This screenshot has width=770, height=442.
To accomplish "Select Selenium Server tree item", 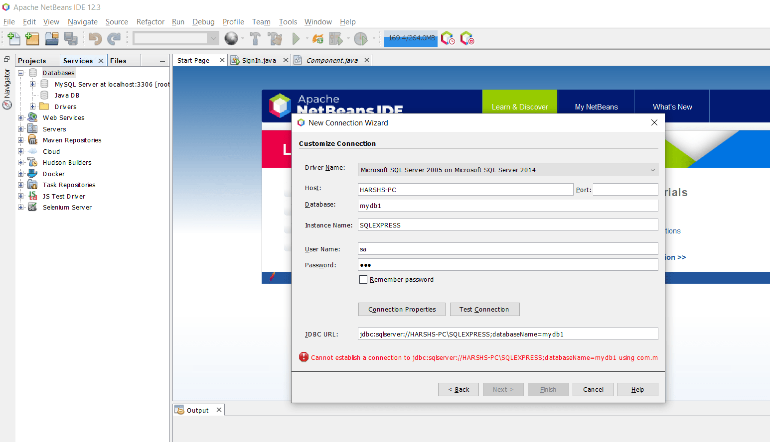I will (x=67, y=208).
